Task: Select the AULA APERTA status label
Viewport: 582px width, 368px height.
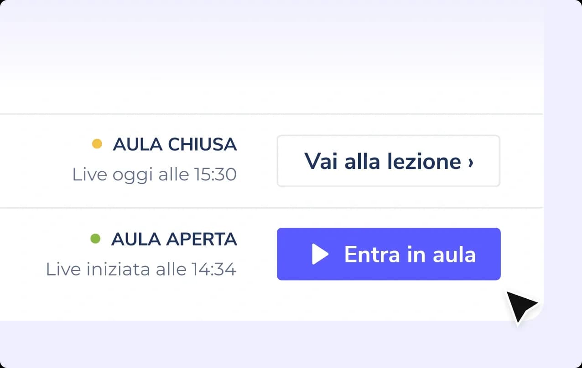Action: click(x=174, y=239)
